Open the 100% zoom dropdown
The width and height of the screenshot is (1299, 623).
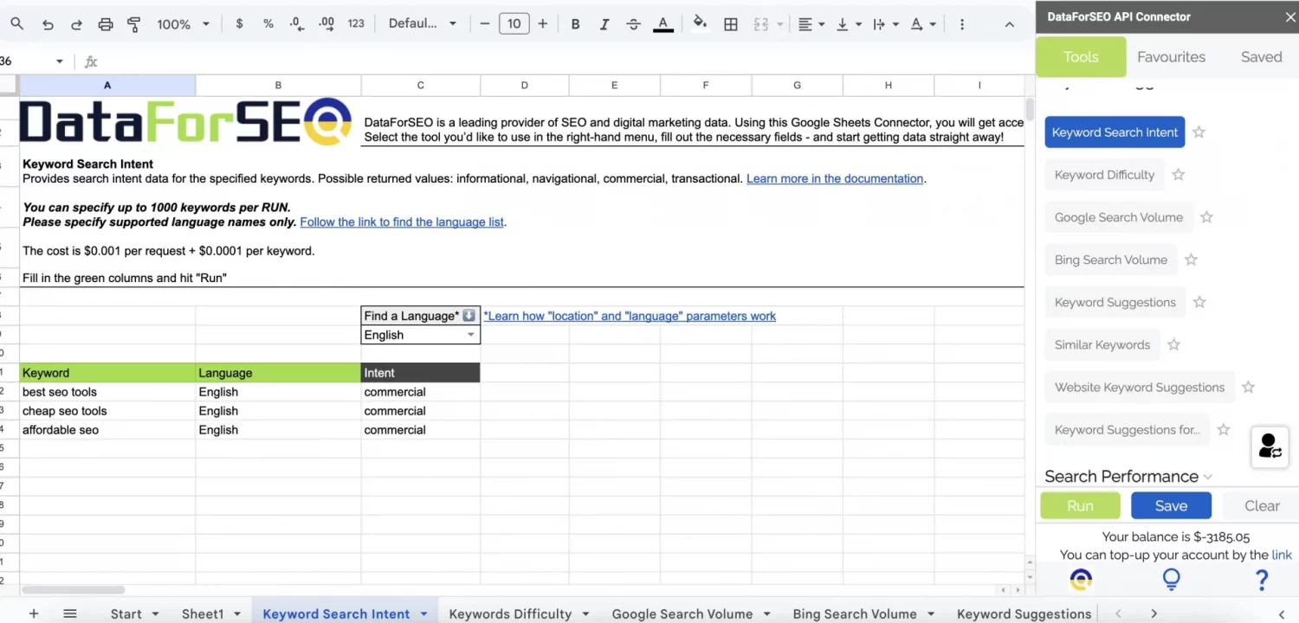tap(183, 24)
